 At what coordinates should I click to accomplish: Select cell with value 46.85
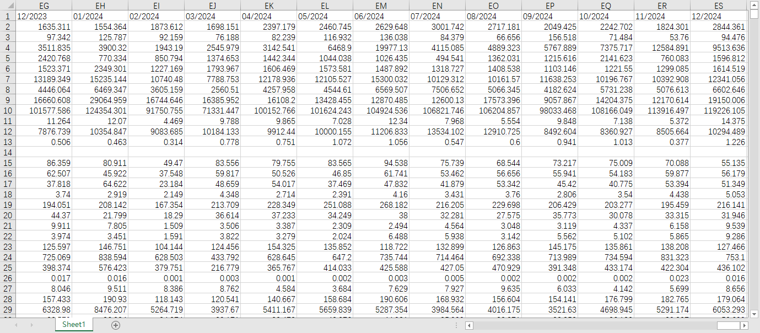tap(325, 173)
